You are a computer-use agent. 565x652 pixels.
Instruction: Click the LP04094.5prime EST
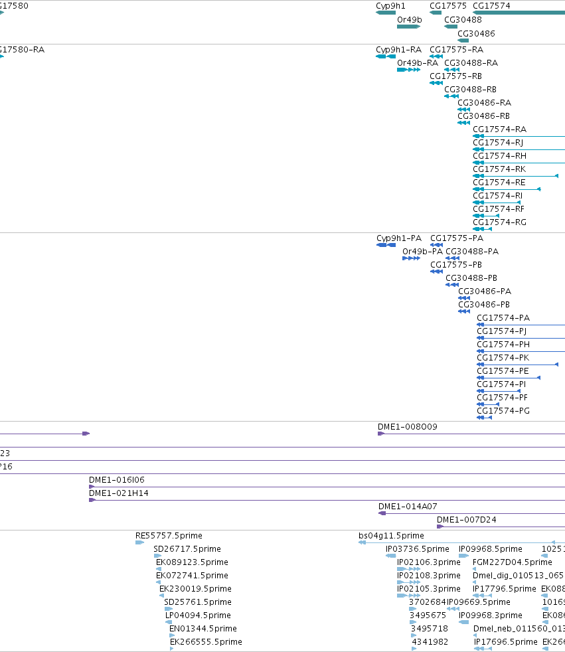[x=169, y=623]
